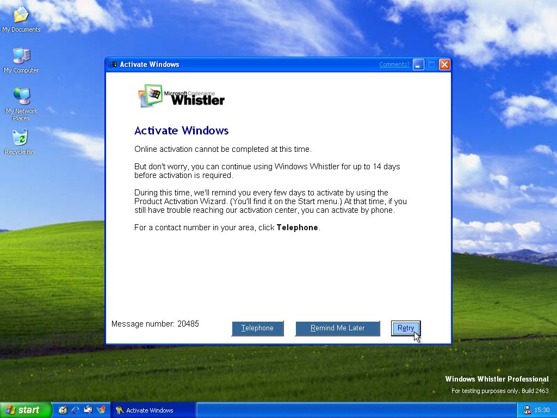Screen dimensions: 557x418
Task: Open the Start menu
Action: pos(26,410)
